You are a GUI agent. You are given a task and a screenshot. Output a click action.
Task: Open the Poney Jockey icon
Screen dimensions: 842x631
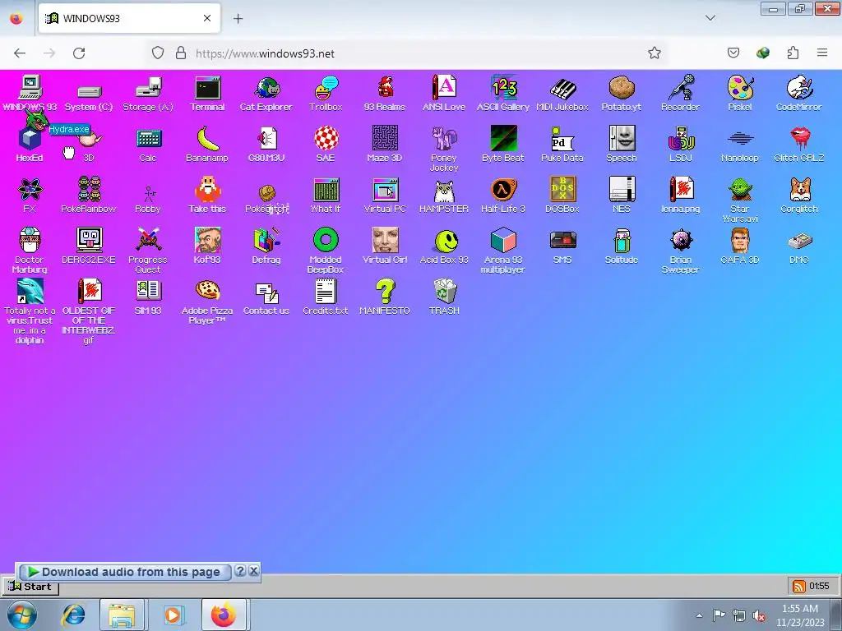pyautogui.click(x=443, y=139)
